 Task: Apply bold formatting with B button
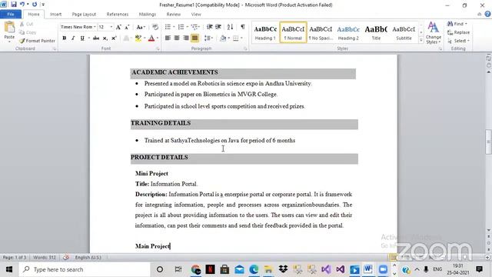(65, 38)
